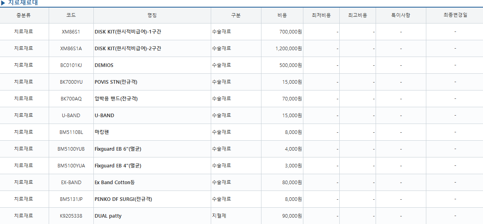Viewport: 483px width, 224px height.
Task: Select code BM5100YUB
Action: pyautogui.click(x=71, y=149)
